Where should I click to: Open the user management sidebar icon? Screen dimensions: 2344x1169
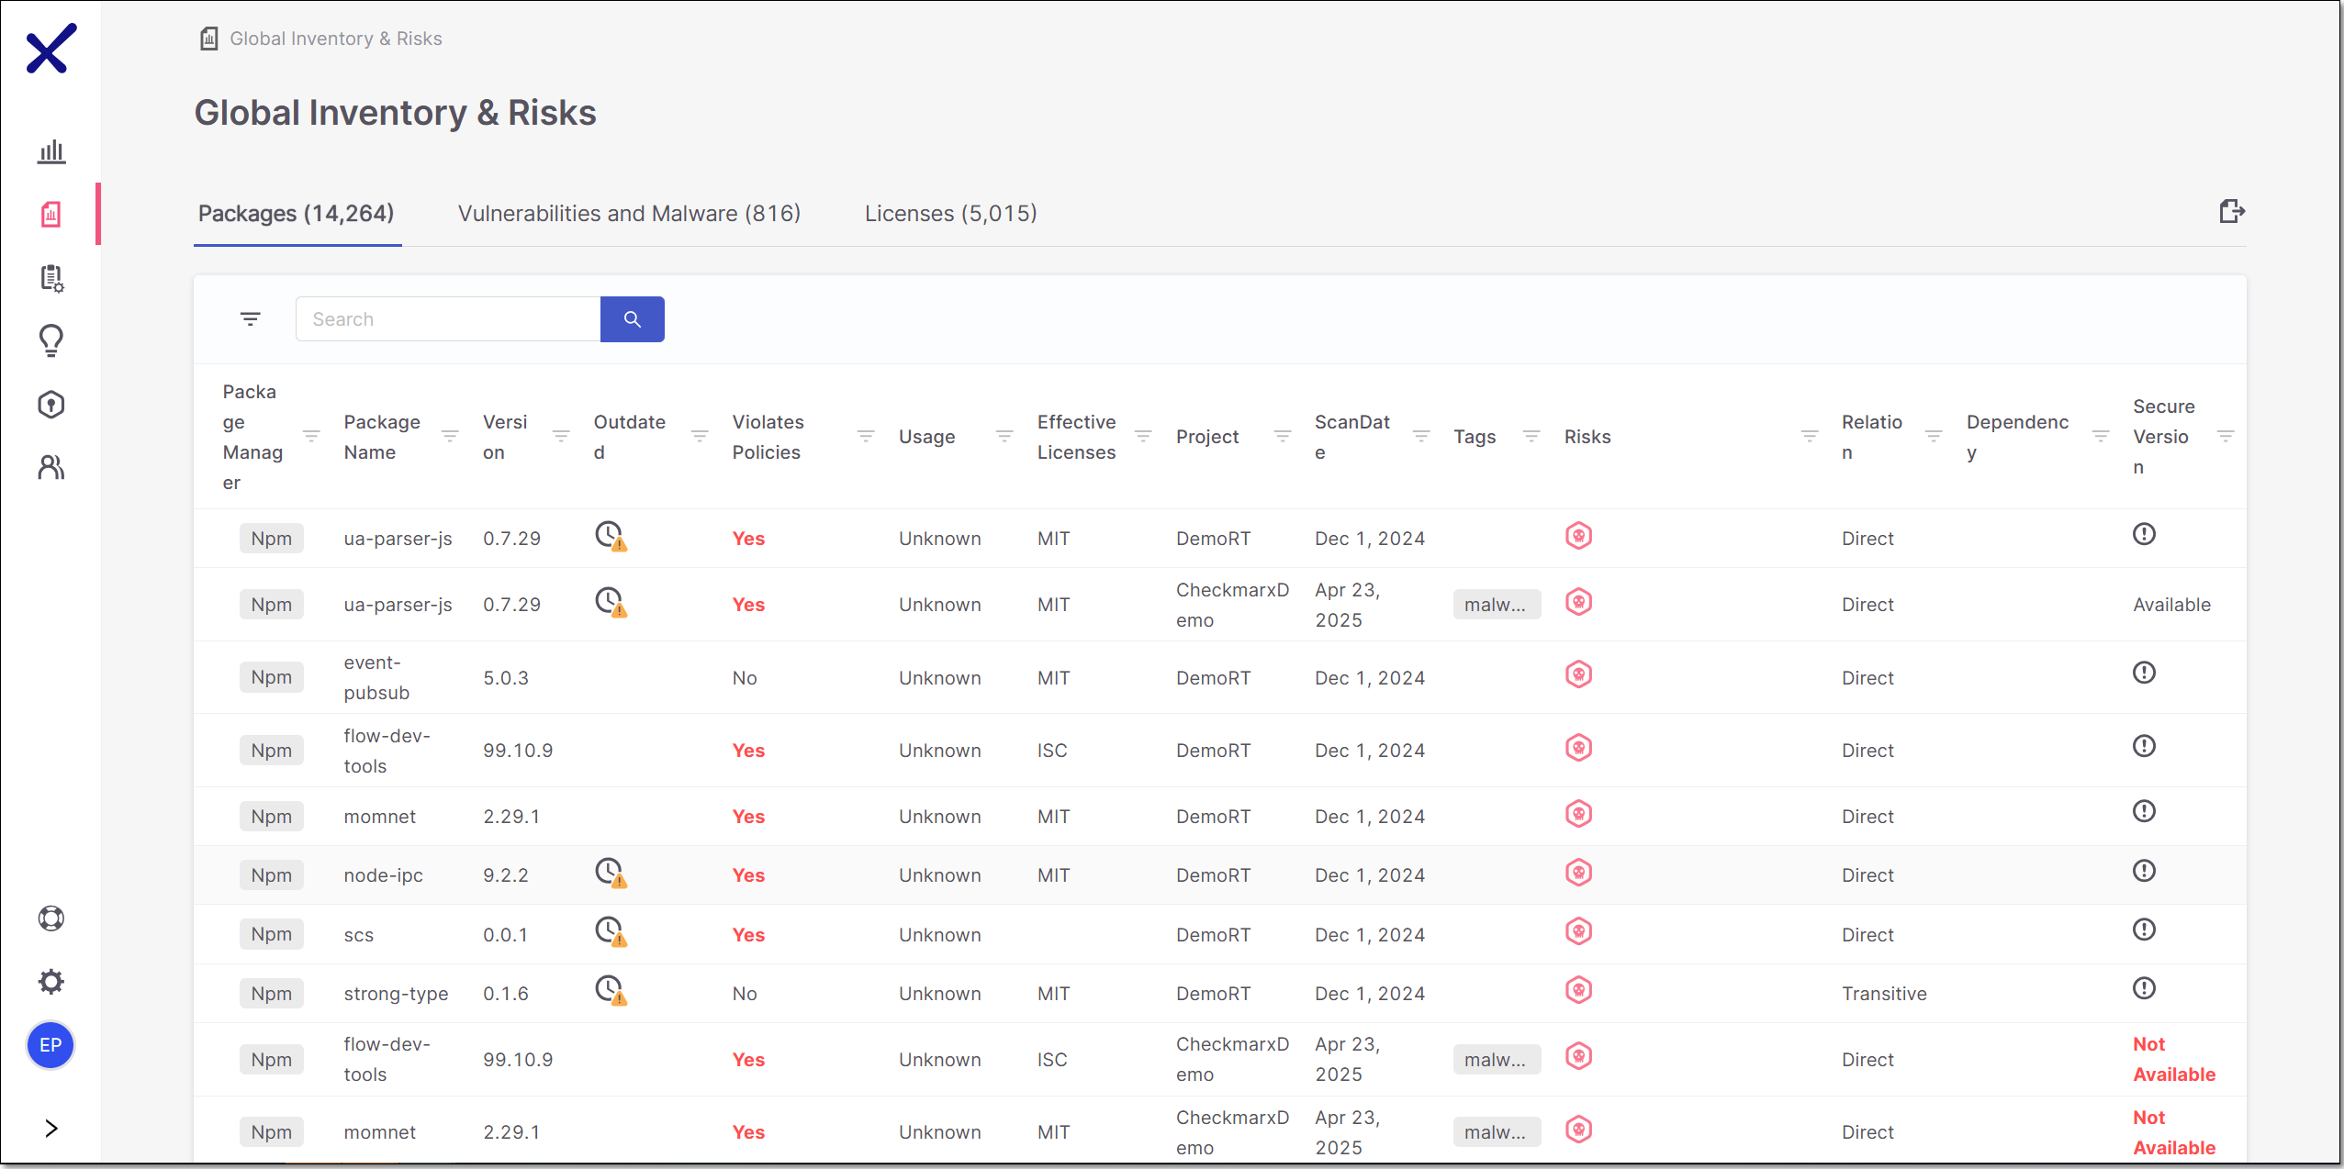click(51, 468)
